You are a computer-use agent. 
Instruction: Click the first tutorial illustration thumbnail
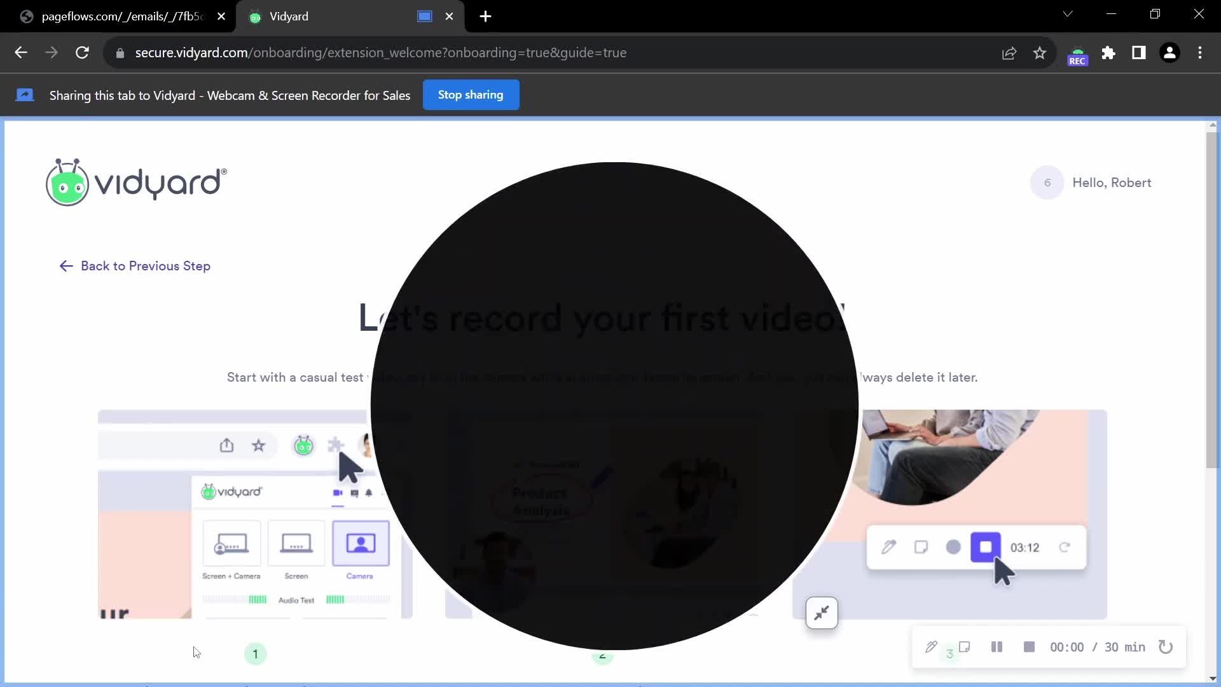(x=254, y=514)
